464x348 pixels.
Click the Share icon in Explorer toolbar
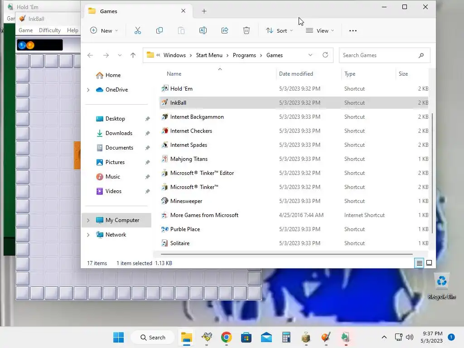tap(225, 30)
